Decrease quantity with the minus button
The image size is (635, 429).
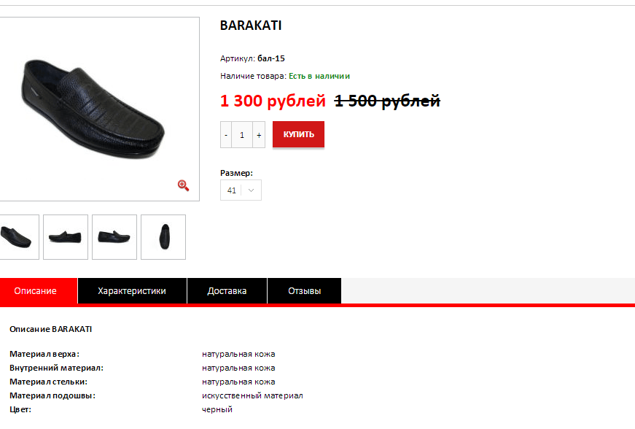(226, 134)
